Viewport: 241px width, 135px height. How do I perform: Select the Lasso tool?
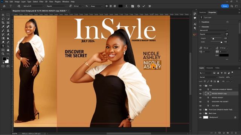coord(3,19)
